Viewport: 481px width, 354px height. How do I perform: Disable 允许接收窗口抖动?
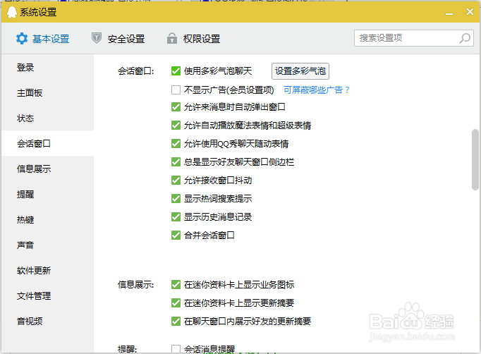coord(176,181)
